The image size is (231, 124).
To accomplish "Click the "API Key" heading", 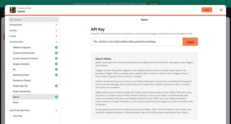I will [x=98, y=29].
